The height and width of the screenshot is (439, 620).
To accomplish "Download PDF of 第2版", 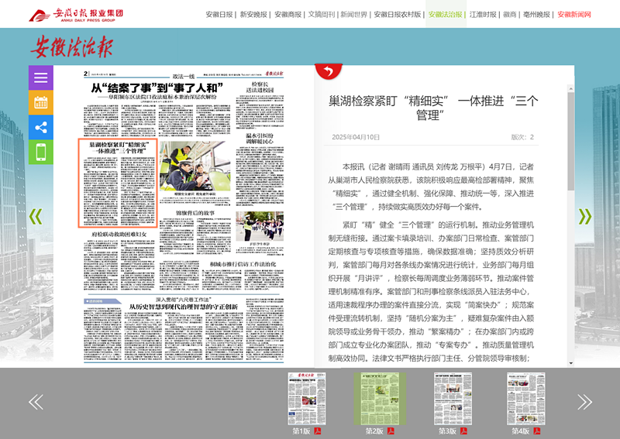I will [391, 431].
